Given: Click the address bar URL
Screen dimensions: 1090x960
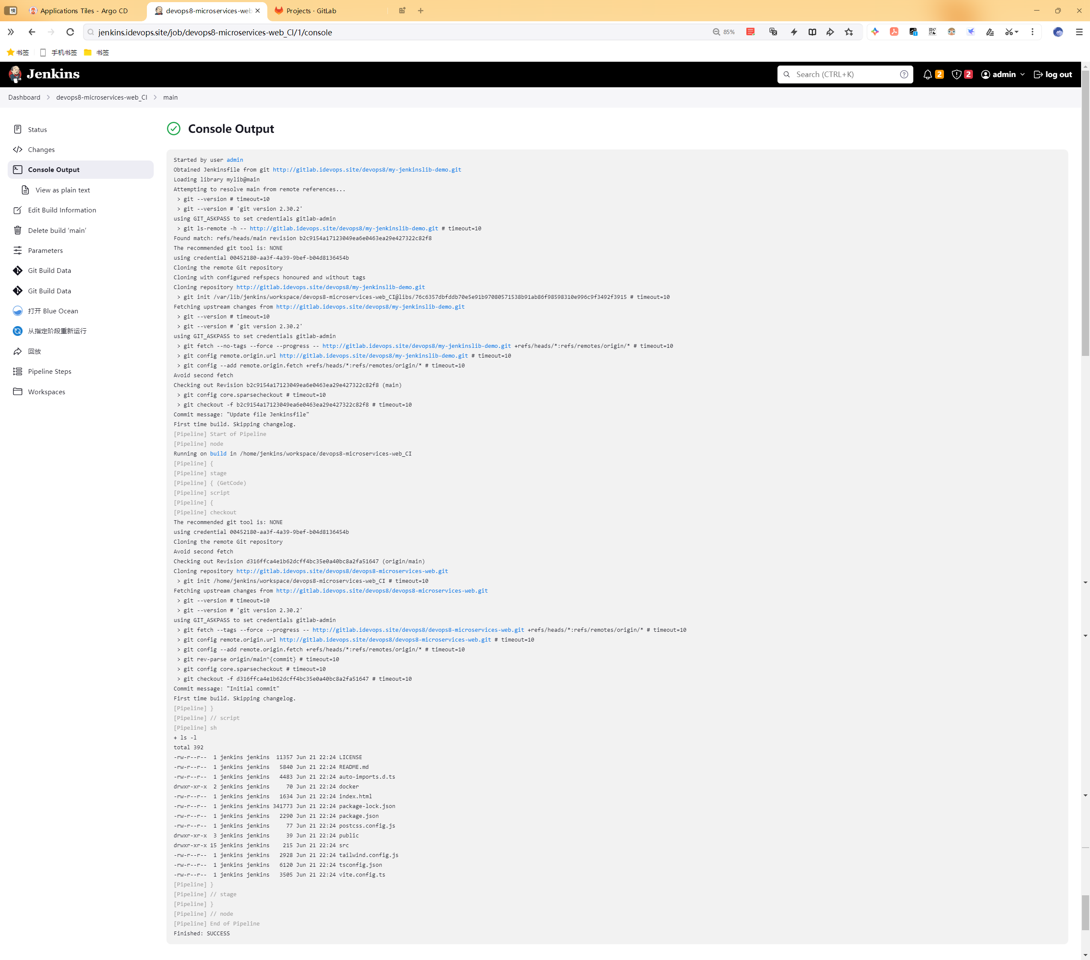Looking at the screenshot, I should point(215,32).
